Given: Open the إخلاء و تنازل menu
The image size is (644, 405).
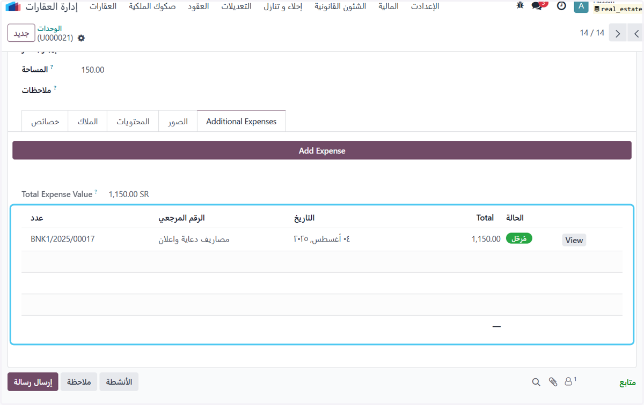Looking at the screenshot, I should coord(283,6).
